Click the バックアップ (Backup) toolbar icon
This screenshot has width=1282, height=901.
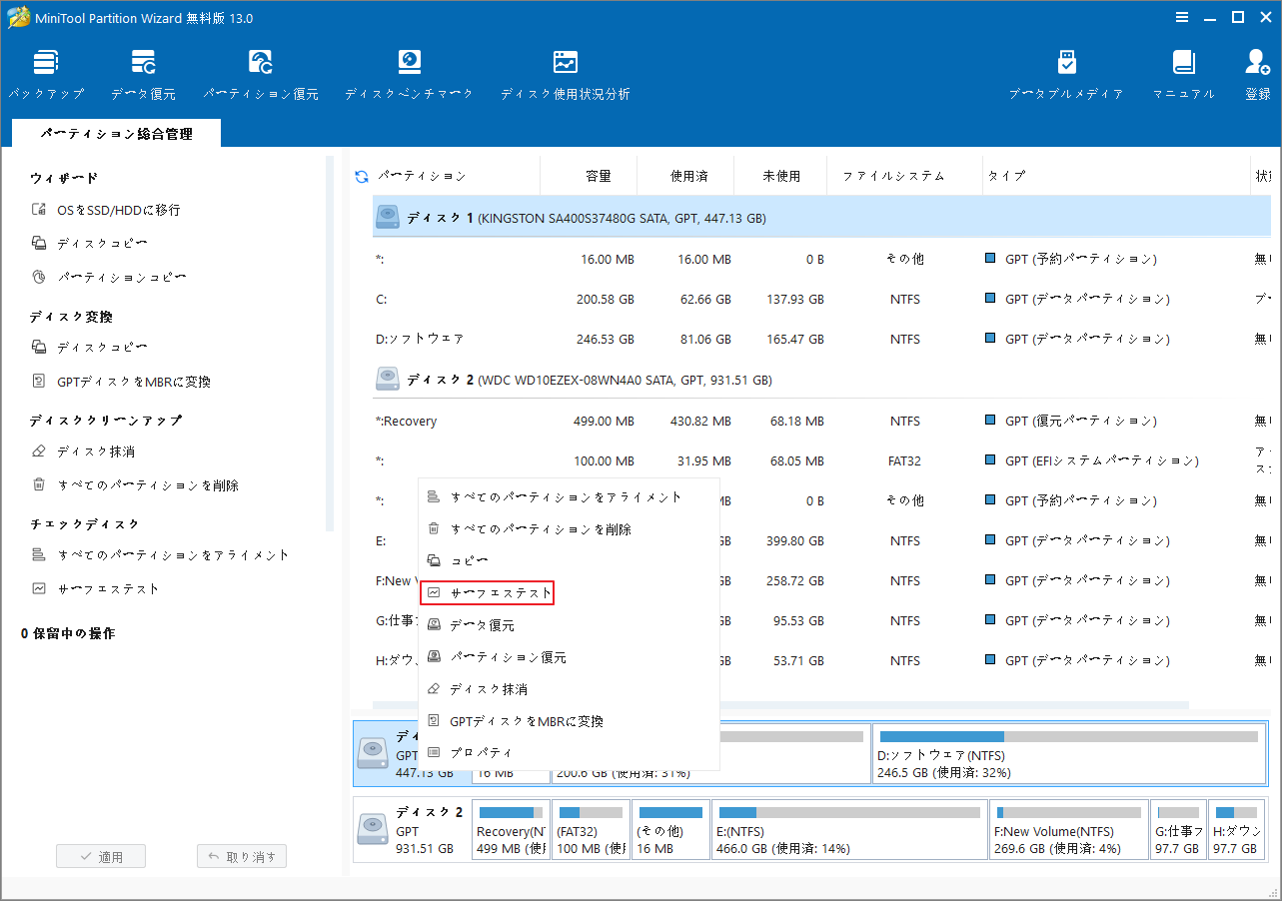coord(46,75)
